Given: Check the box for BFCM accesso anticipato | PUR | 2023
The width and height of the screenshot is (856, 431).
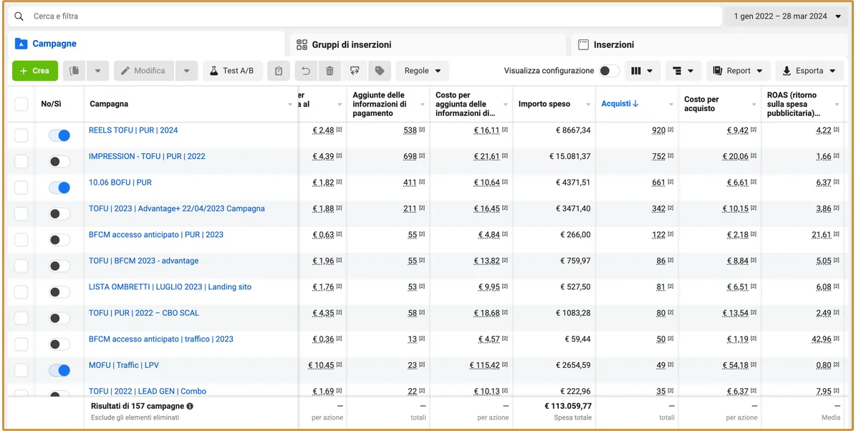Looking at the screenshot, I should tap(21, 240).
